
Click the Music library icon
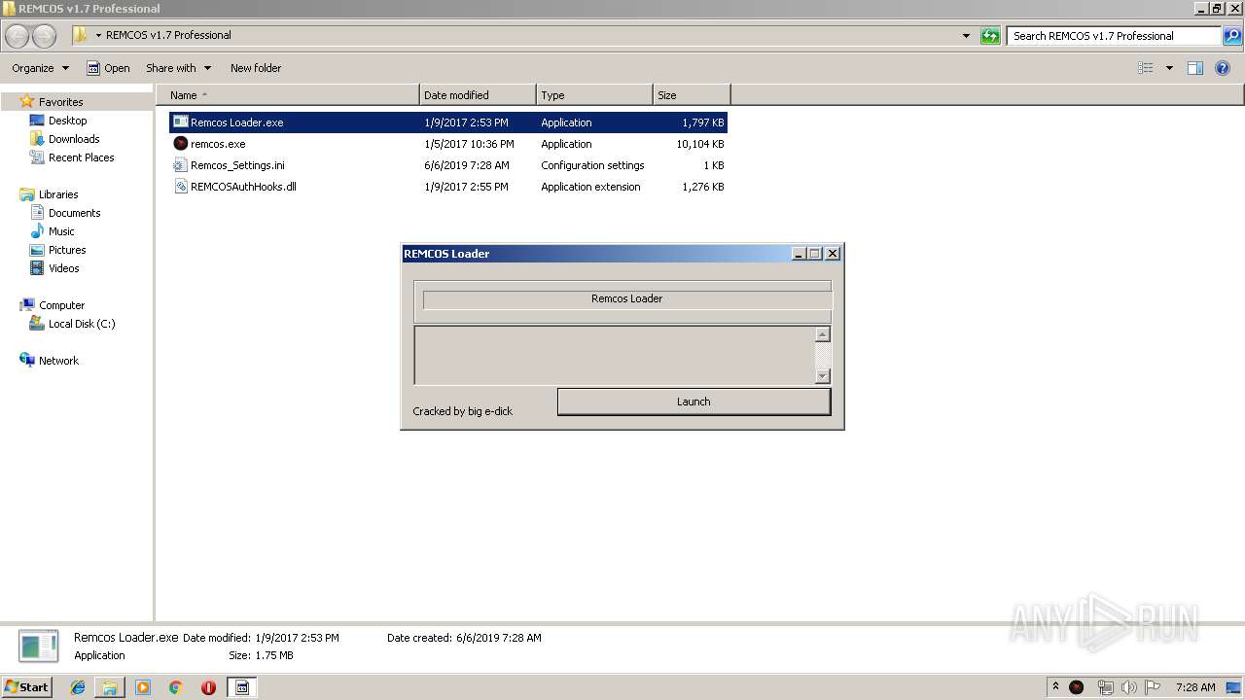pyautogui.click(x=37, y=231)
